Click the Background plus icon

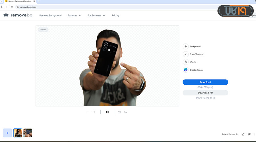tap(186, 46)
